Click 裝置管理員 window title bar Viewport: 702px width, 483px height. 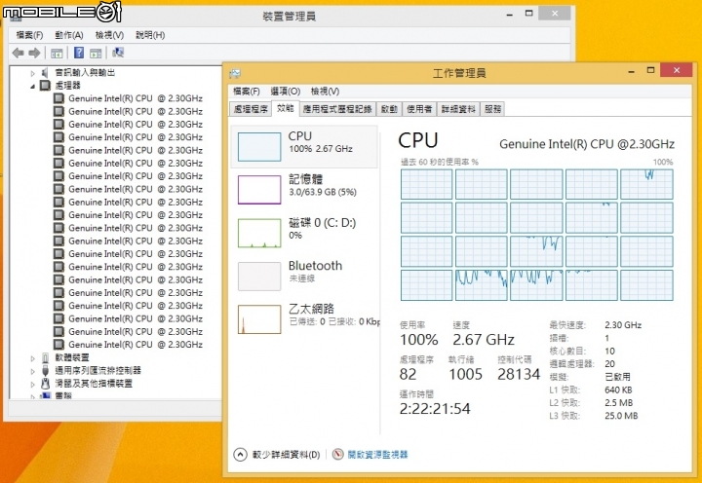pos(289,17)
